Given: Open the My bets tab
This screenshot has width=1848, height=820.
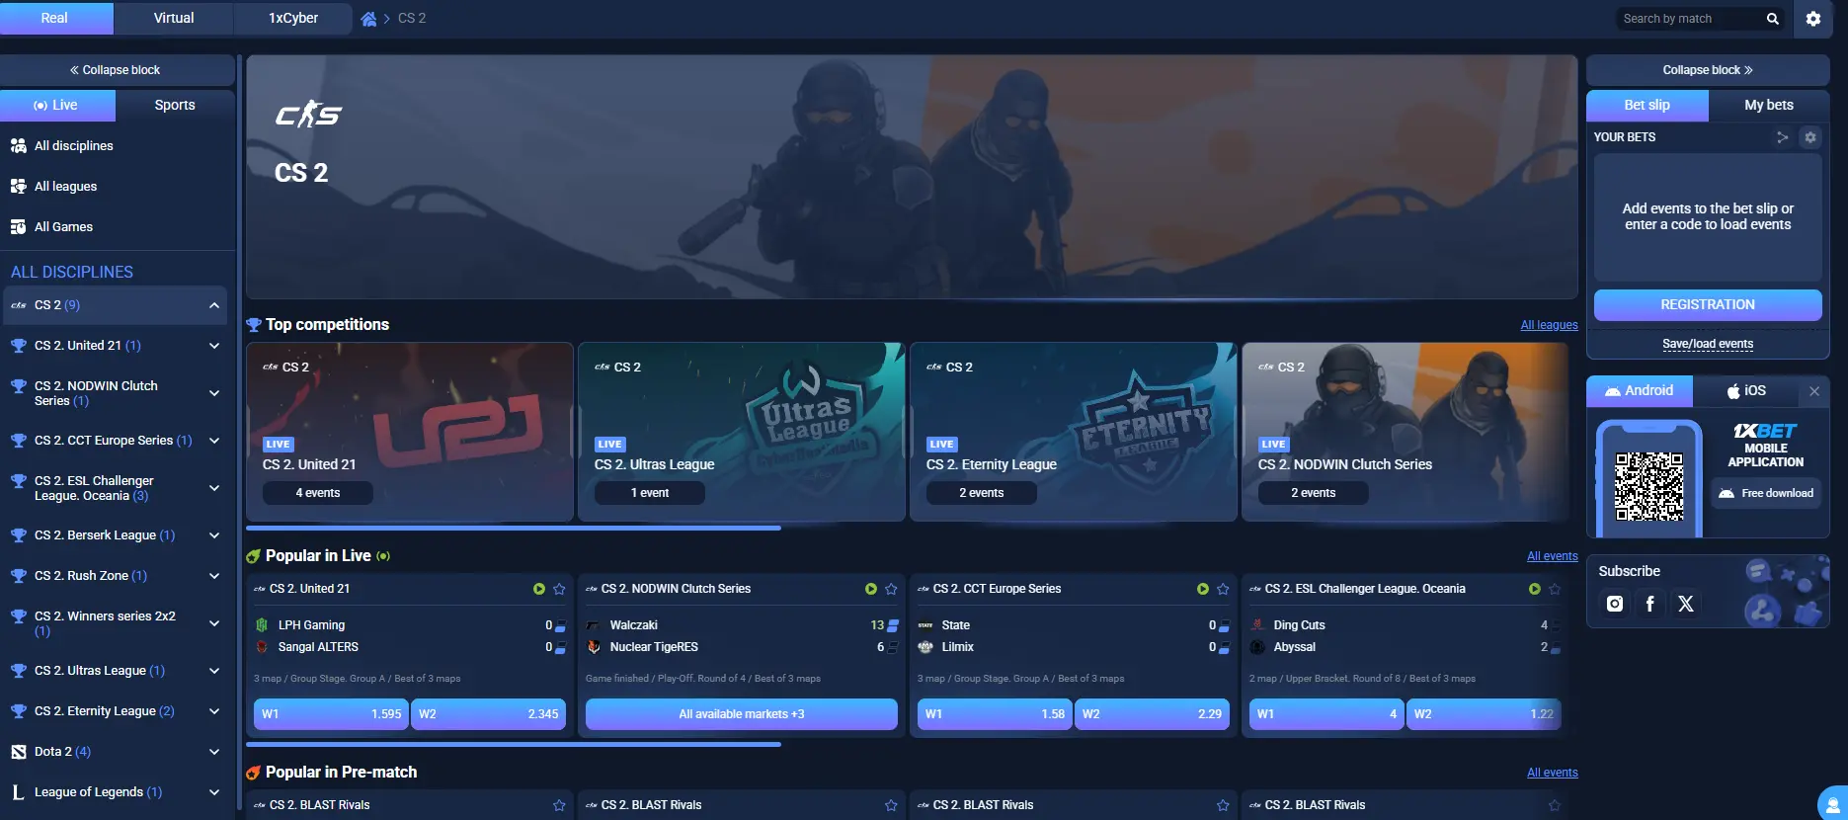Looking at the screenshot, I should [1769, 106].
